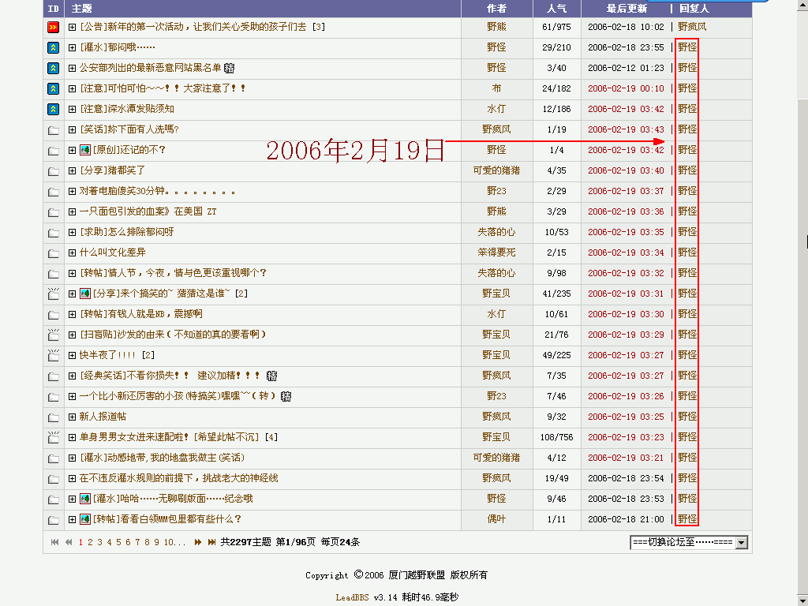Click the red announcement icon in first row

pos(53,27)
